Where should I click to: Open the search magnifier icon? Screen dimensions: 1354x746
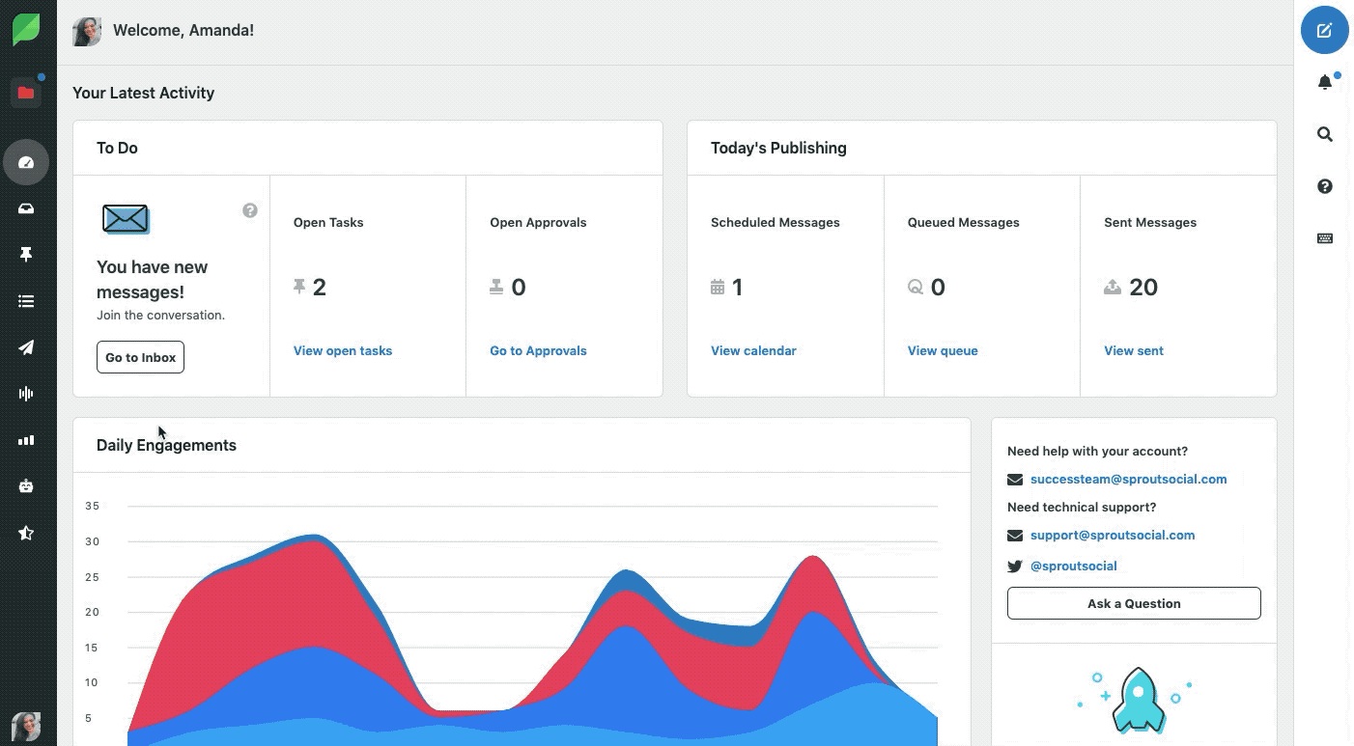(x=1324, y=134)
